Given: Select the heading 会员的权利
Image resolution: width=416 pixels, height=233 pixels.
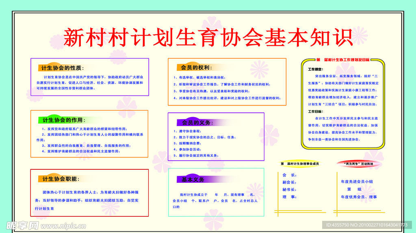Looking at the screenshot, I should 196,68.
